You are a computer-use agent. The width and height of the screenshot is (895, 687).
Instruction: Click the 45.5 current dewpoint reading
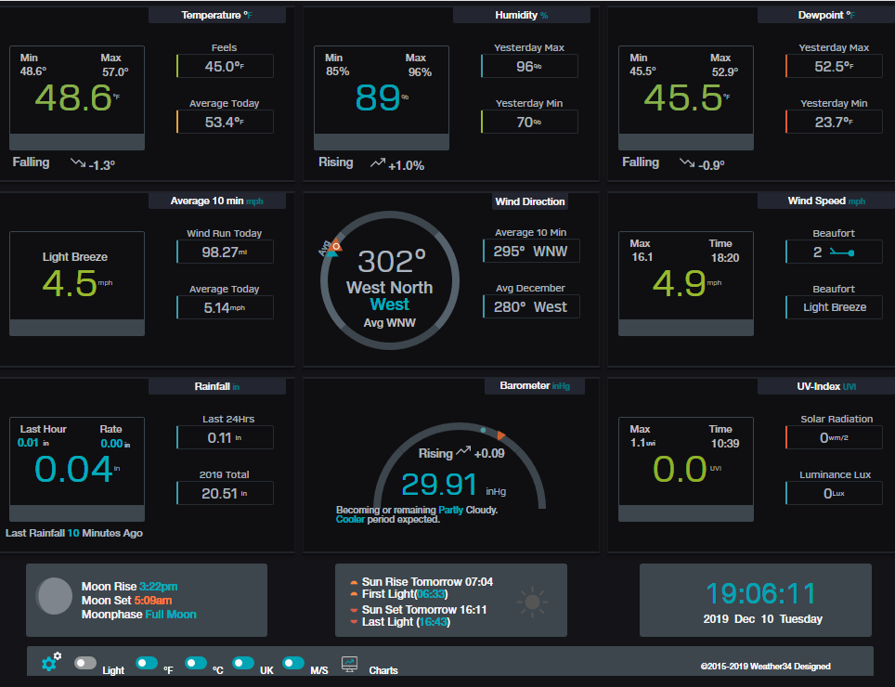(x=682, y=97)
